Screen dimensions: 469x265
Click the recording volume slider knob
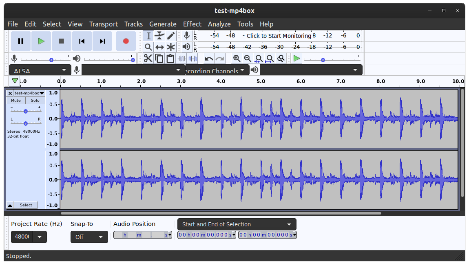coord(51,60)
